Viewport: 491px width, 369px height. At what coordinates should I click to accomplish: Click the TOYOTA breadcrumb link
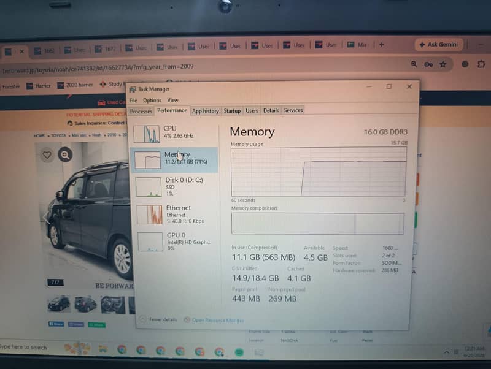tap(58, 135)
